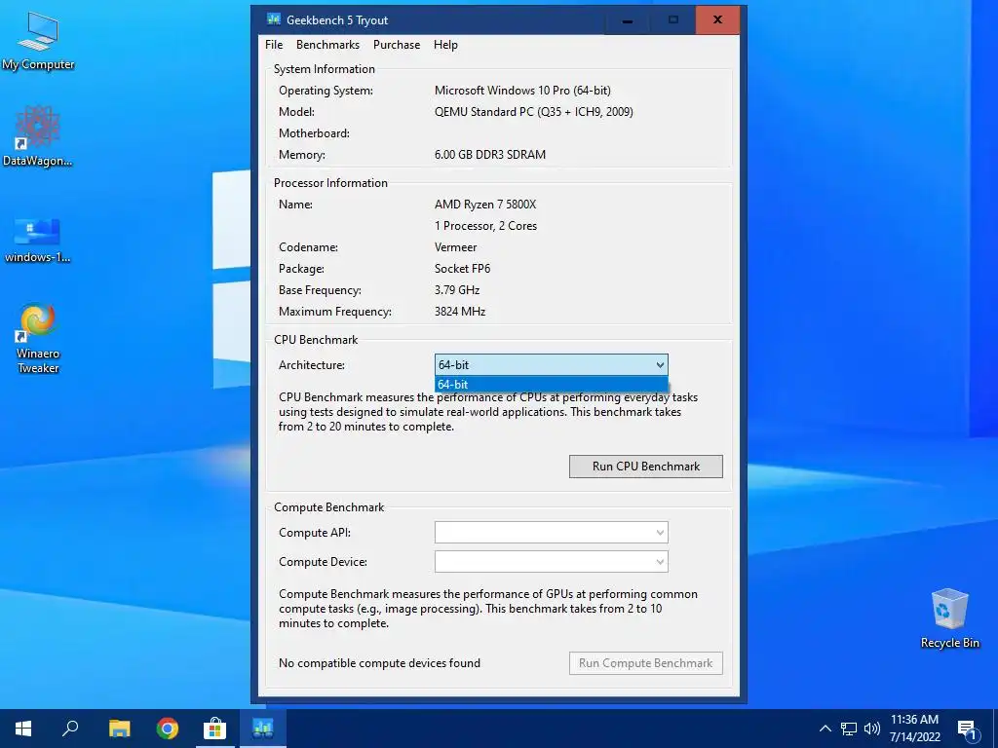The height and width of the screenshot is (748, 998).
Task: Minimize the Geekbench window
Action: point(627,20)
